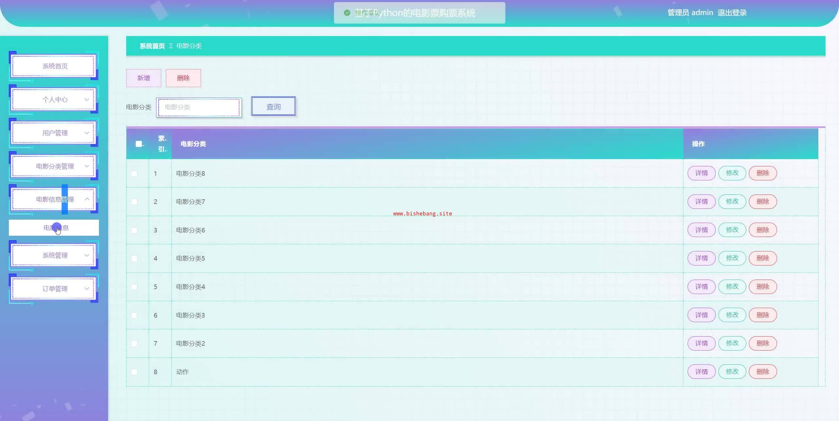The image size is (839, 421).
Task: Click the success checkmark icon in the toast
Action: point(347,13)
